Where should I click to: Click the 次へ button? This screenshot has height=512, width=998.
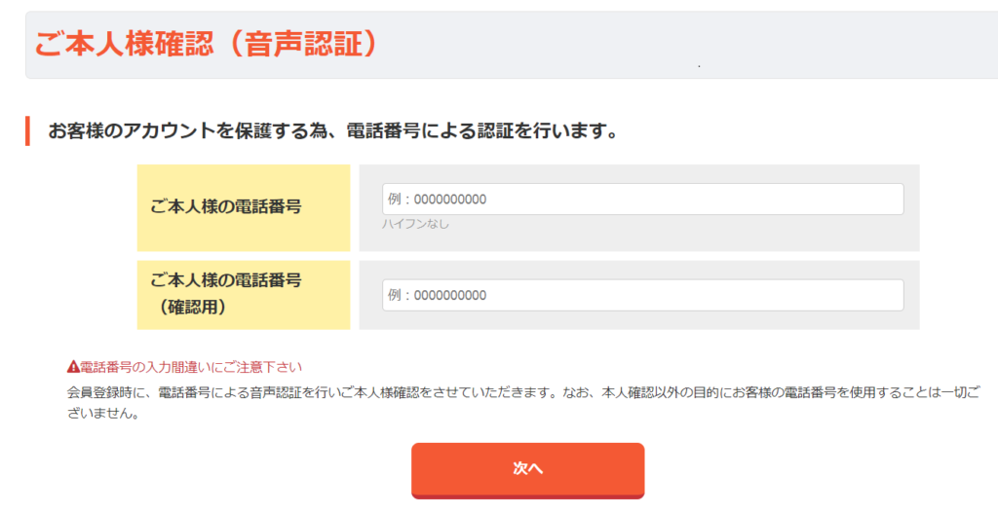point(527,470)
